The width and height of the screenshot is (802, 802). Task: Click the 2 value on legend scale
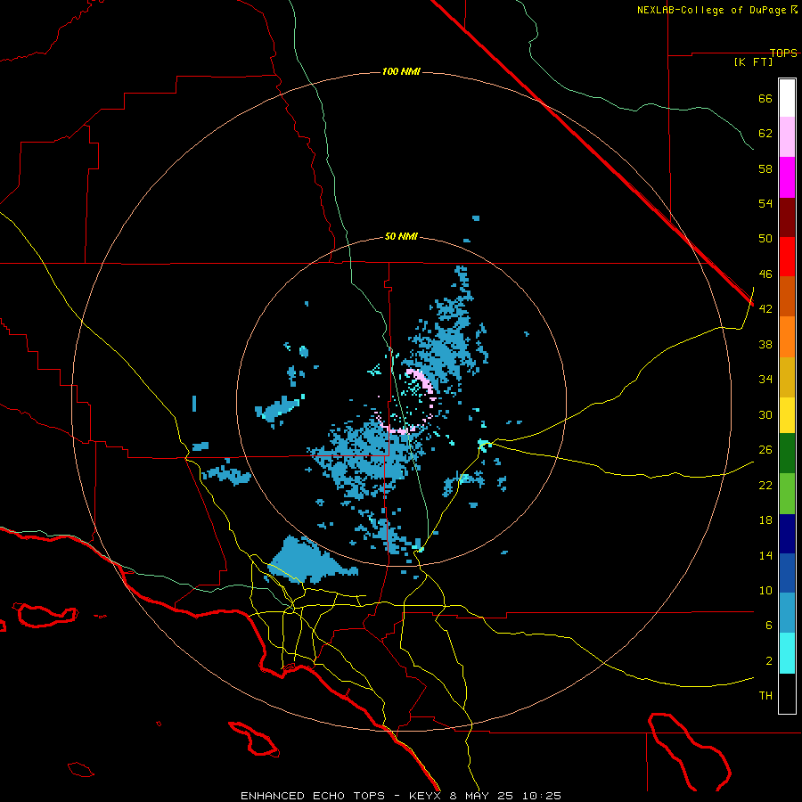coord(768,660)
